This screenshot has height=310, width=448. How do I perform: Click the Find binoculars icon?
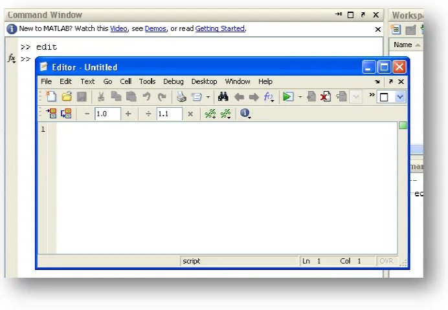point(223,97)
